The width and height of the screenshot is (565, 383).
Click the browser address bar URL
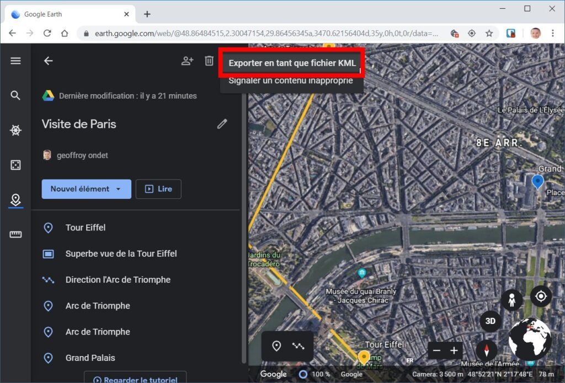tap(266, 34)
